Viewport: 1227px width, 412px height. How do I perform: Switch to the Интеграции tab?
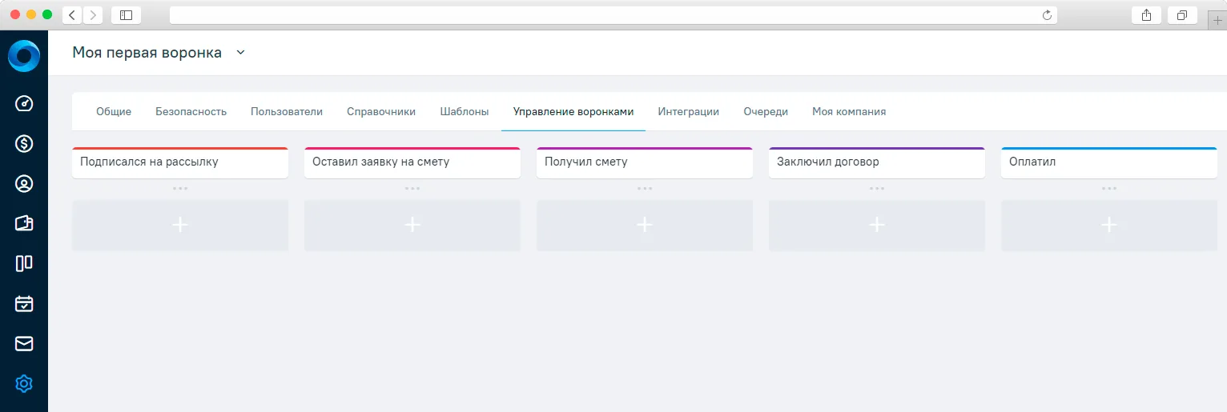click(x=688, y=112)
